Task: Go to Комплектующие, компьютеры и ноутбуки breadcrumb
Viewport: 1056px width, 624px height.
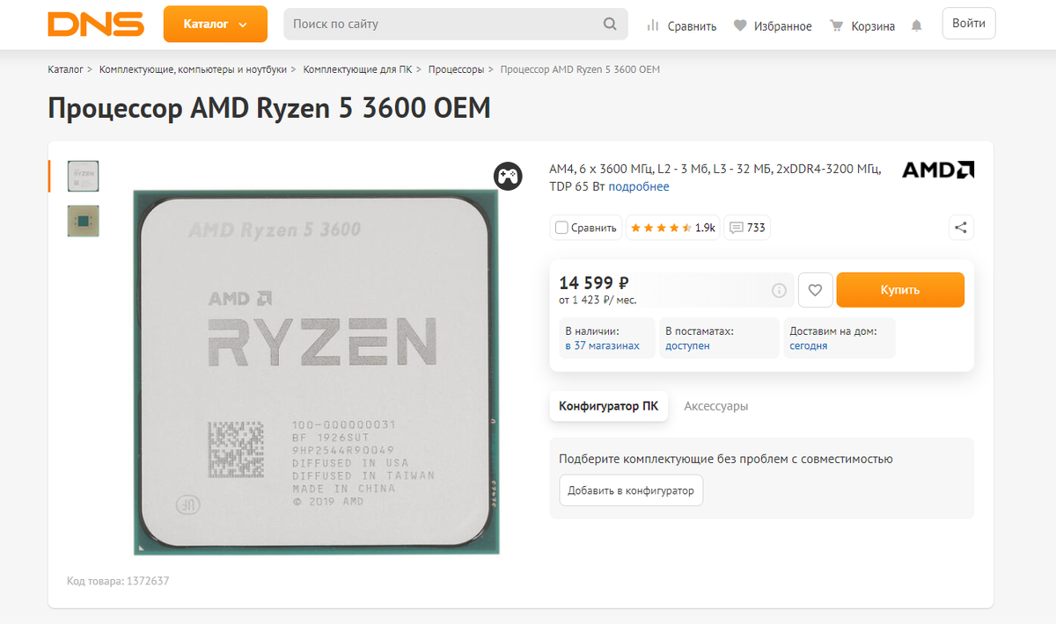Action: tap(194, 69)
